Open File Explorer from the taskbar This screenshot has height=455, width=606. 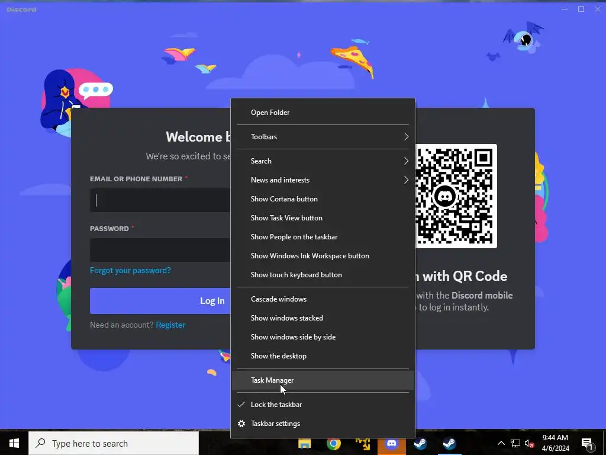305,443
